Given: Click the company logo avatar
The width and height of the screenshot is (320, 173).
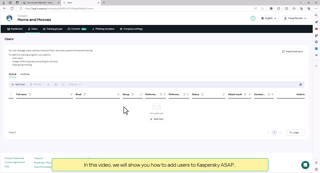Looking at the screenshot, I should [9, 18].
